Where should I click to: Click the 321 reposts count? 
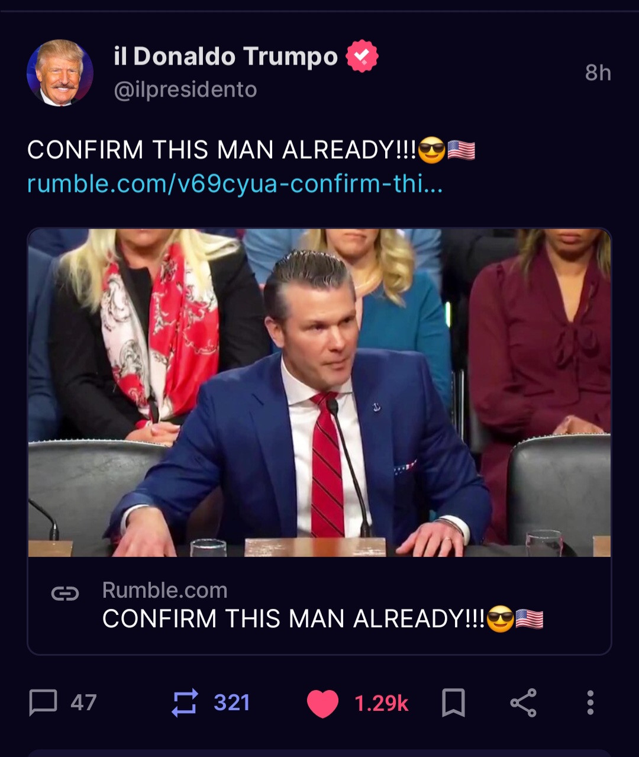click(x=231, y=703)
